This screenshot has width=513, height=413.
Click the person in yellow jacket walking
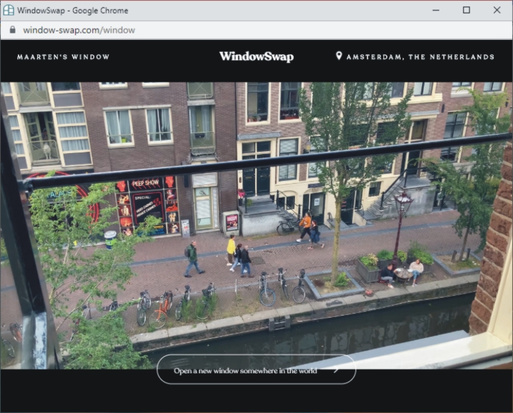pos(231,248)
